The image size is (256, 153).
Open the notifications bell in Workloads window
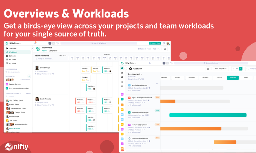pyautogui.click(x=35, y=43)
